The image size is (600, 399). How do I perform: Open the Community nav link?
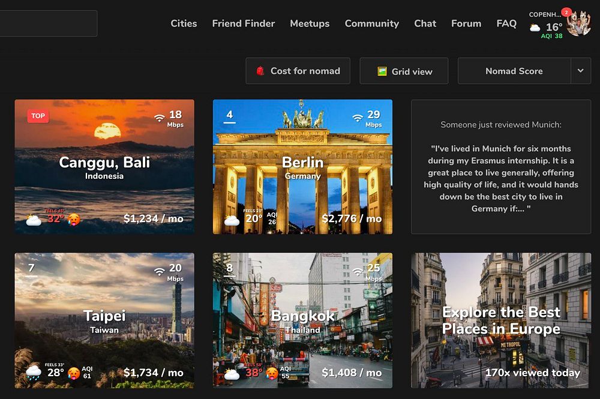[x=371, y=23]
